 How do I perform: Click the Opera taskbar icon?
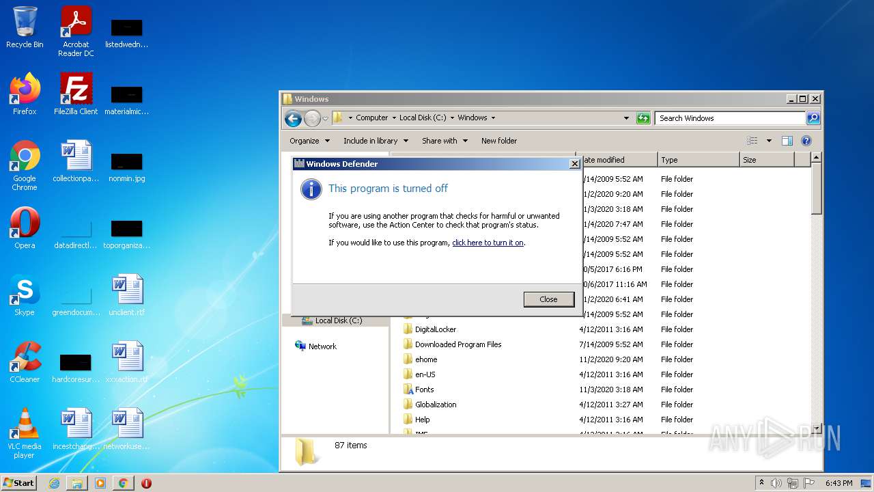point(146,483)
